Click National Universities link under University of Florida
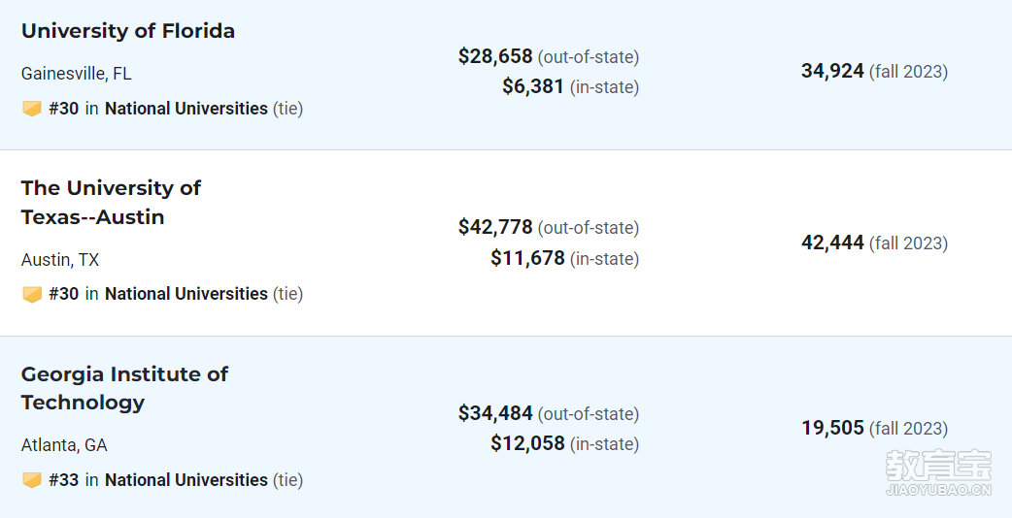 click(x=186, y=109)
